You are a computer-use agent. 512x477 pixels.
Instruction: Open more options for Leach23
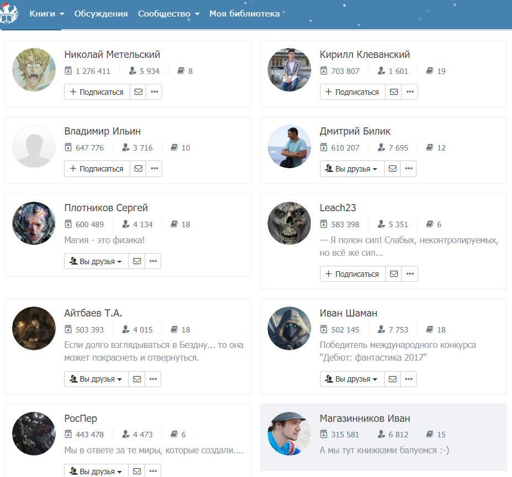point(409,274)
